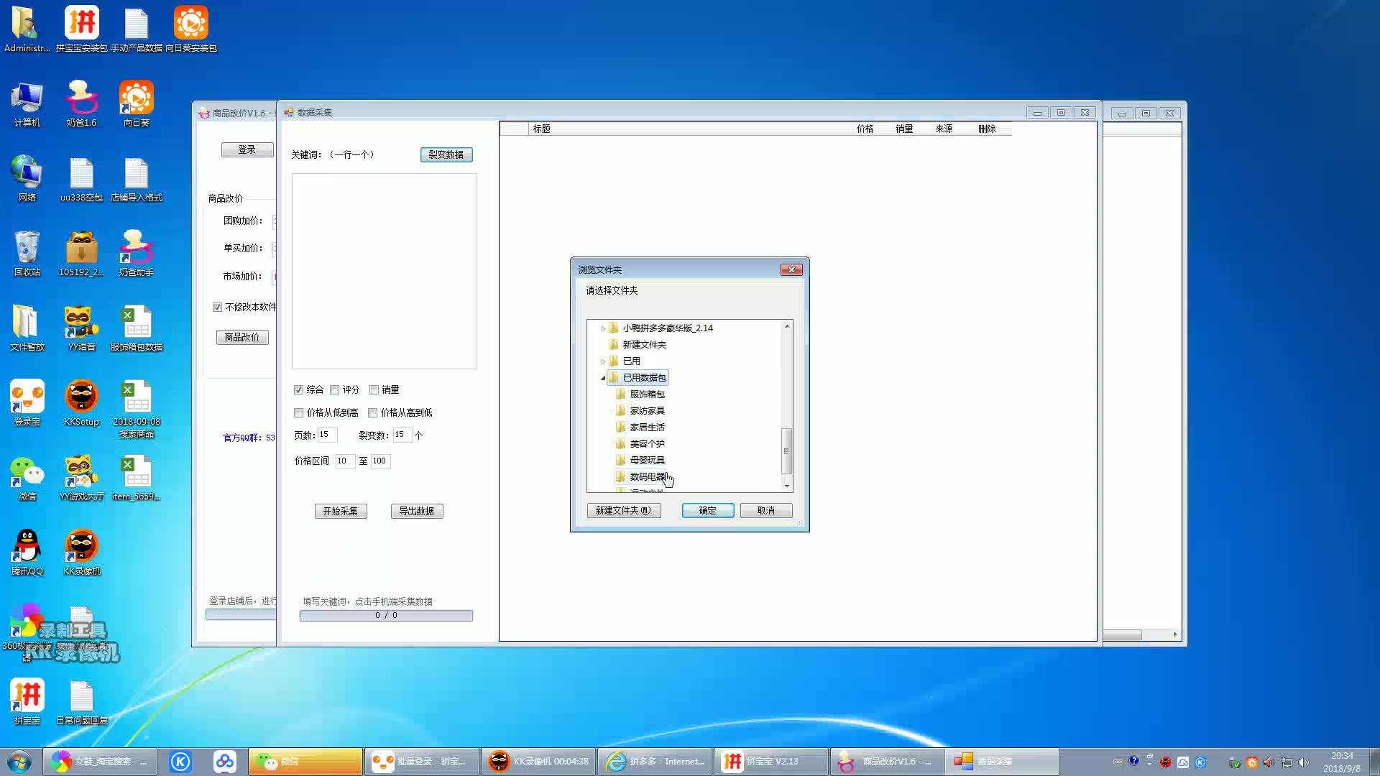The height and width of the screenshot is (776, 1380).
Task: Click the folder tree vertical scrollbar thumb
Action: 786,451
